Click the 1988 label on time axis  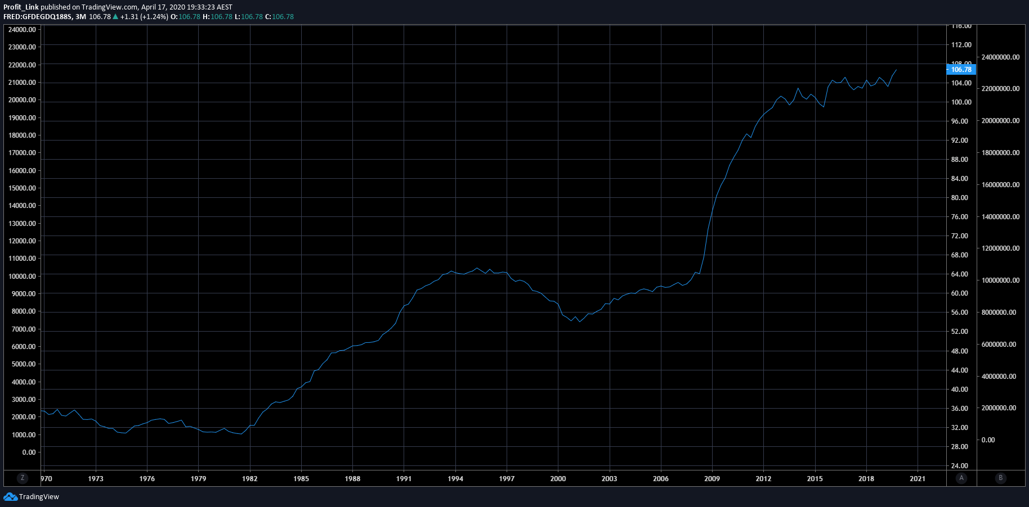352,479
